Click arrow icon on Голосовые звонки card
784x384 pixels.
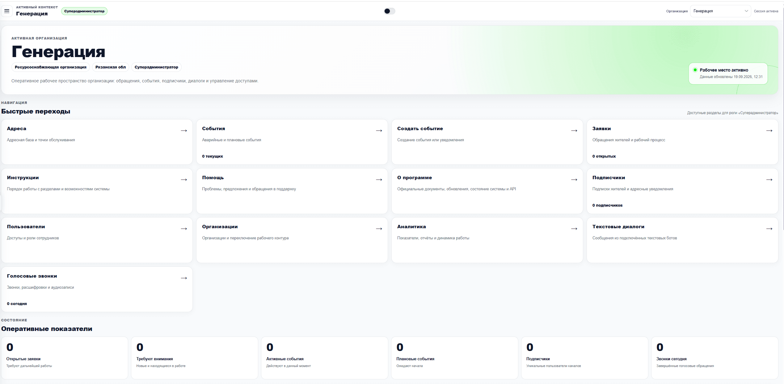pyautogui.click(x=184, y=278)
